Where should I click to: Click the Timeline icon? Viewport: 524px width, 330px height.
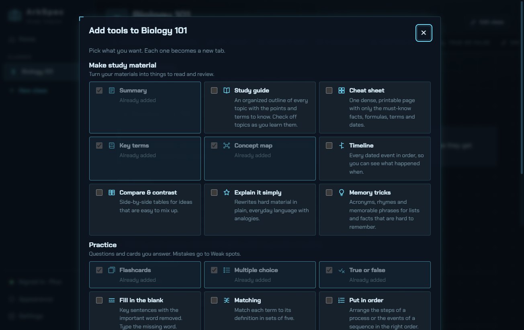[x=342, y=146]
